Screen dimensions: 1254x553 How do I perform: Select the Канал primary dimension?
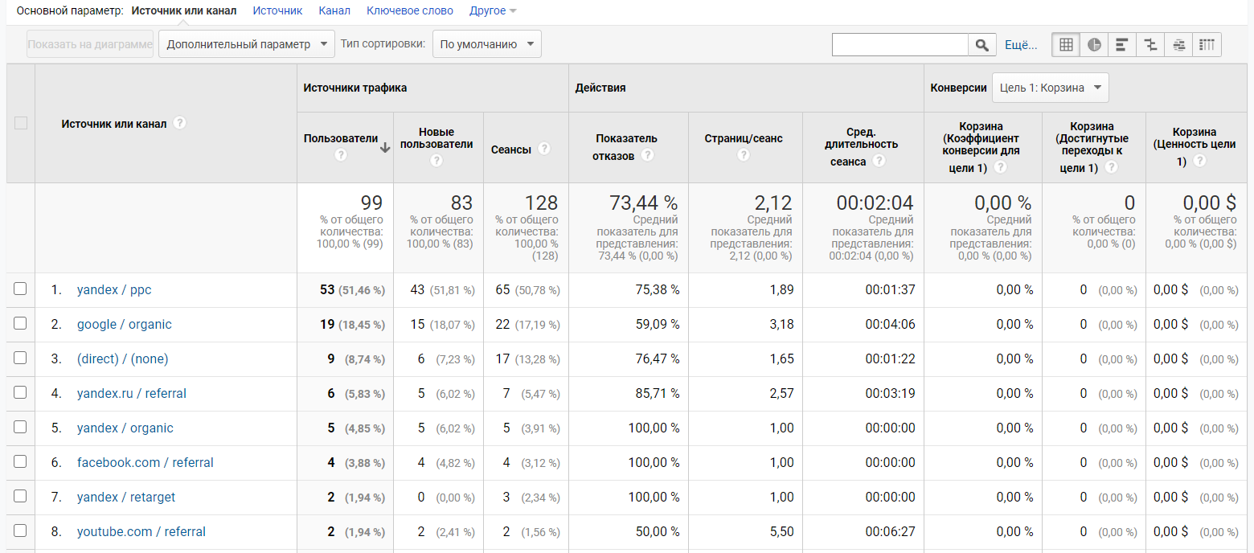334,10
